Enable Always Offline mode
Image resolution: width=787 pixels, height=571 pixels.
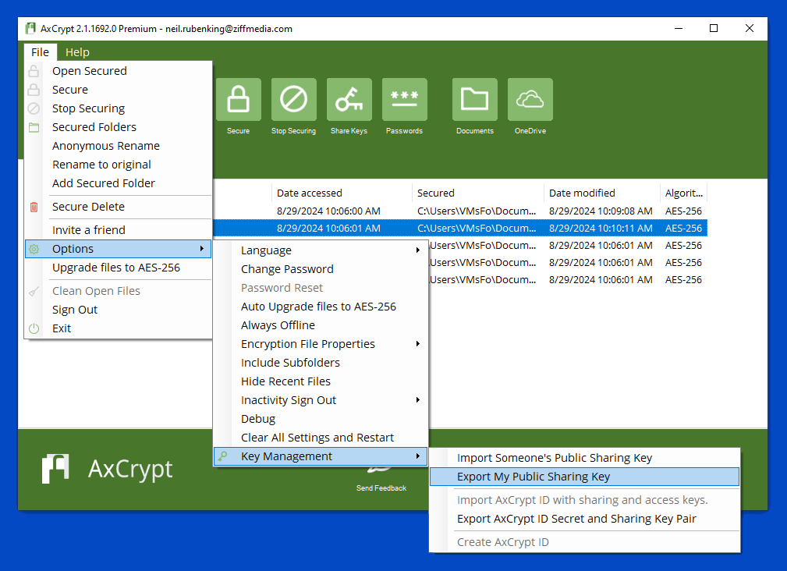pos(278,325)
